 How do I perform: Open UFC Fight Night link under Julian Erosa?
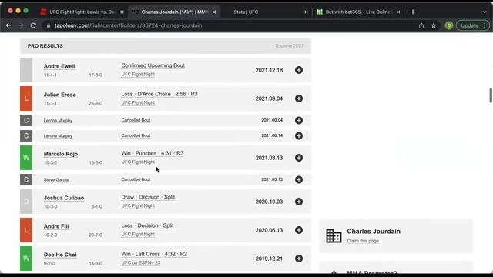138,102
